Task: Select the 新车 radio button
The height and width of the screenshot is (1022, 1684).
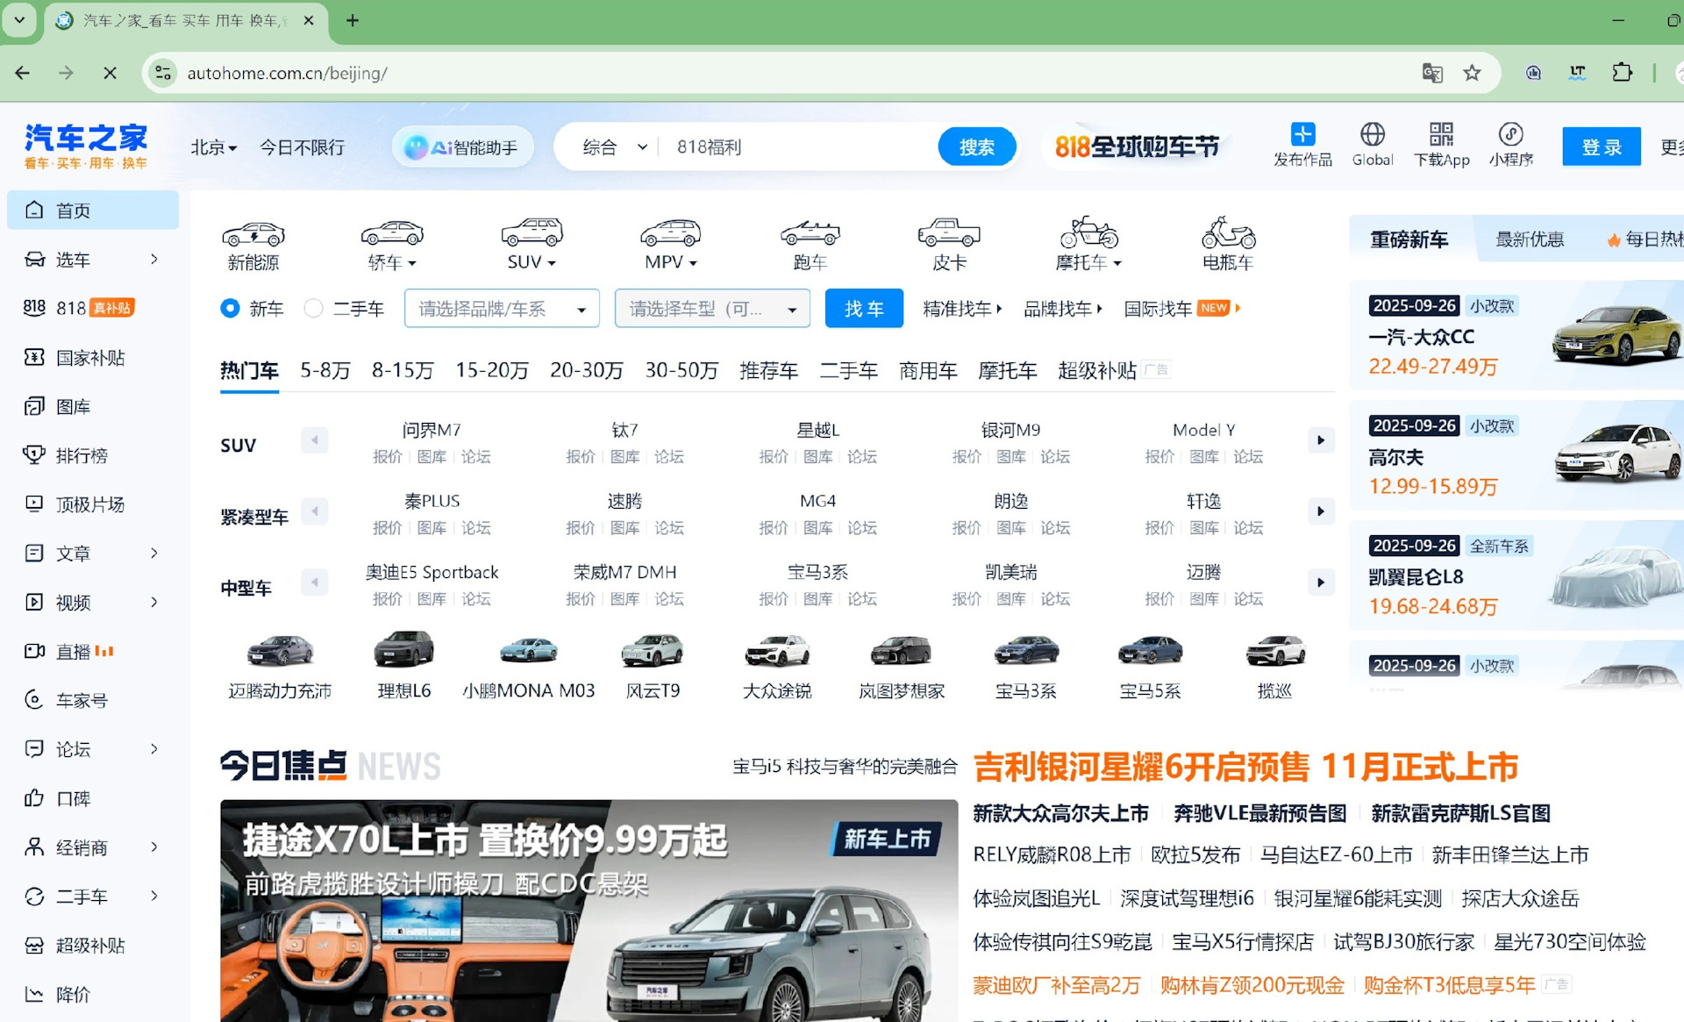Action: pyautogui.click(x=230, y=308)
